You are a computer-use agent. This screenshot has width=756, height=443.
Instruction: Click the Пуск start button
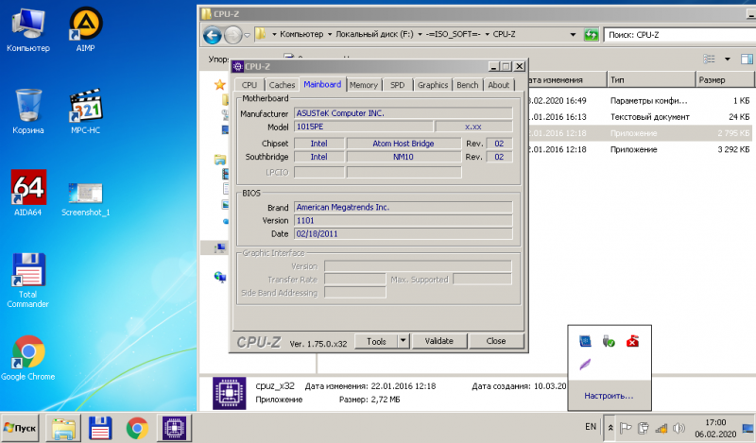[21, 428]
